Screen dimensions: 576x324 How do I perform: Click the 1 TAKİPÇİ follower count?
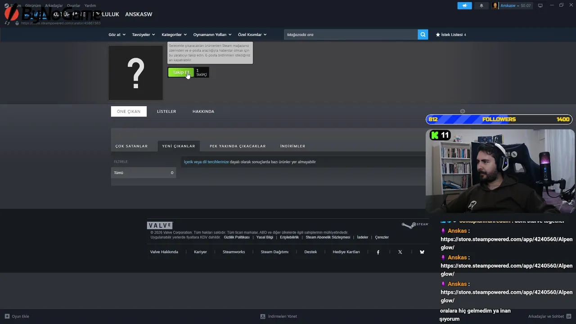pos(202,72)
